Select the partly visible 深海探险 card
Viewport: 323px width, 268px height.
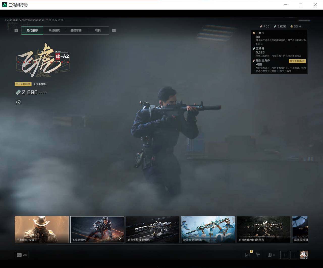[x=300, y=229]
